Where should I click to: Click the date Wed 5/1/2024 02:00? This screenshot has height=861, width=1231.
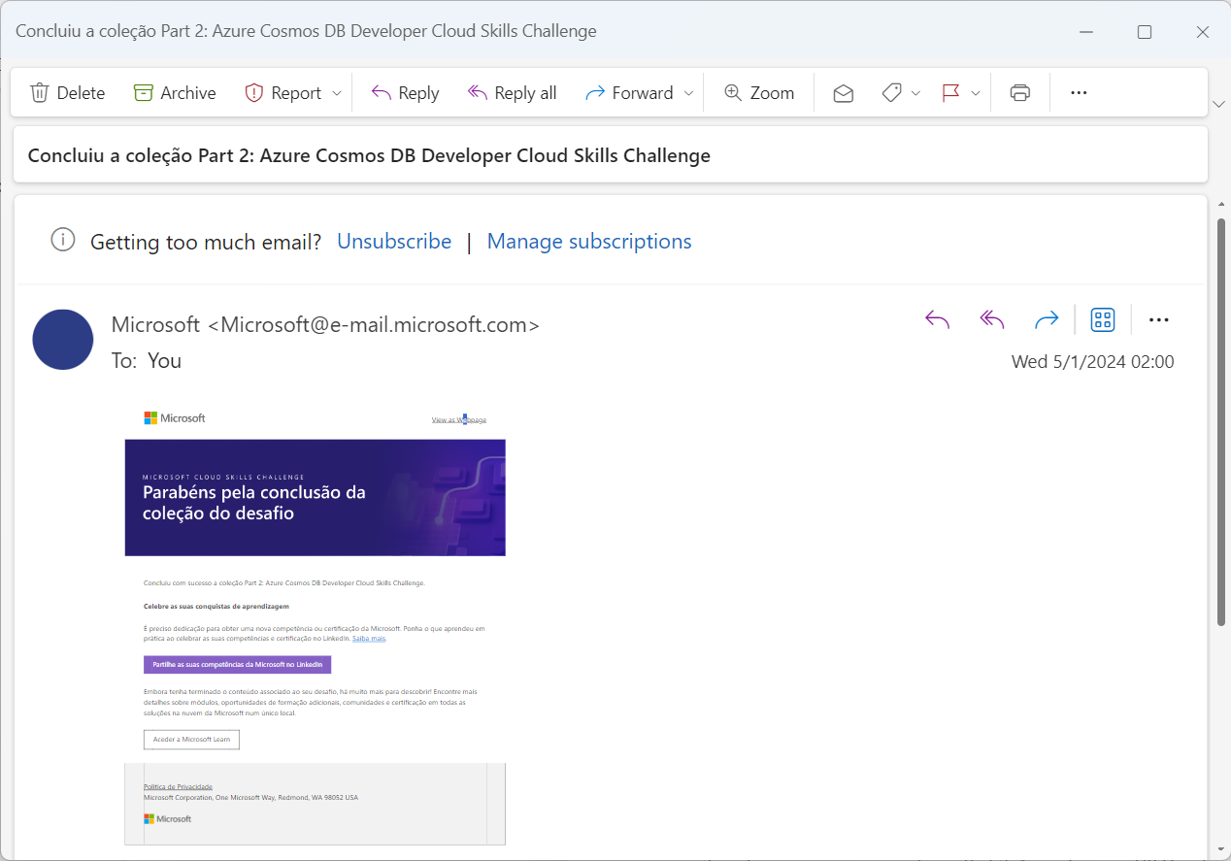1093,362
